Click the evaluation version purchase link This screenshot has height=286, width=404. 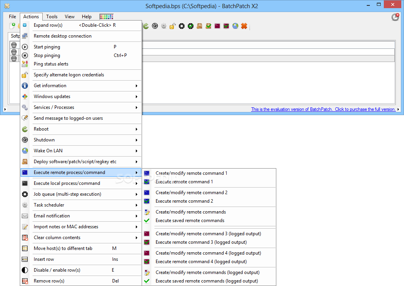tap(323, 109)
